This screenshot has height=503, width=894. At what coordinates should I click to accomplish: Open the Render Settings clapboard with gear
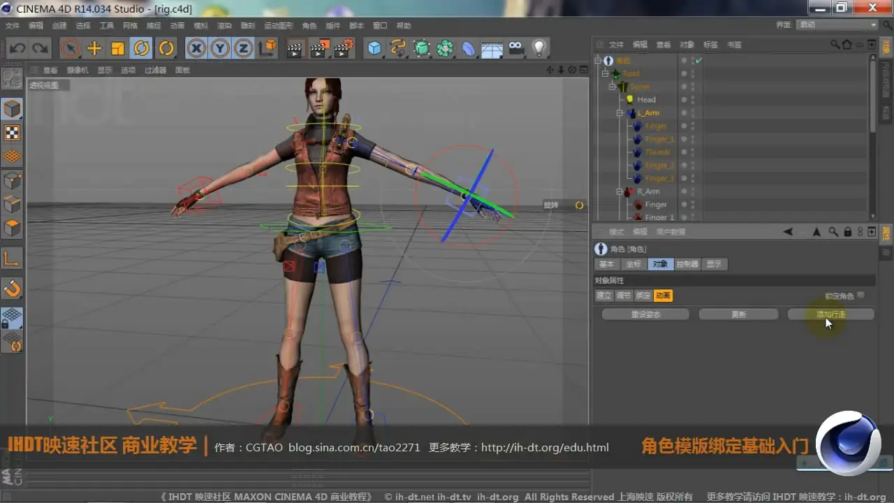tap(344, 48)
